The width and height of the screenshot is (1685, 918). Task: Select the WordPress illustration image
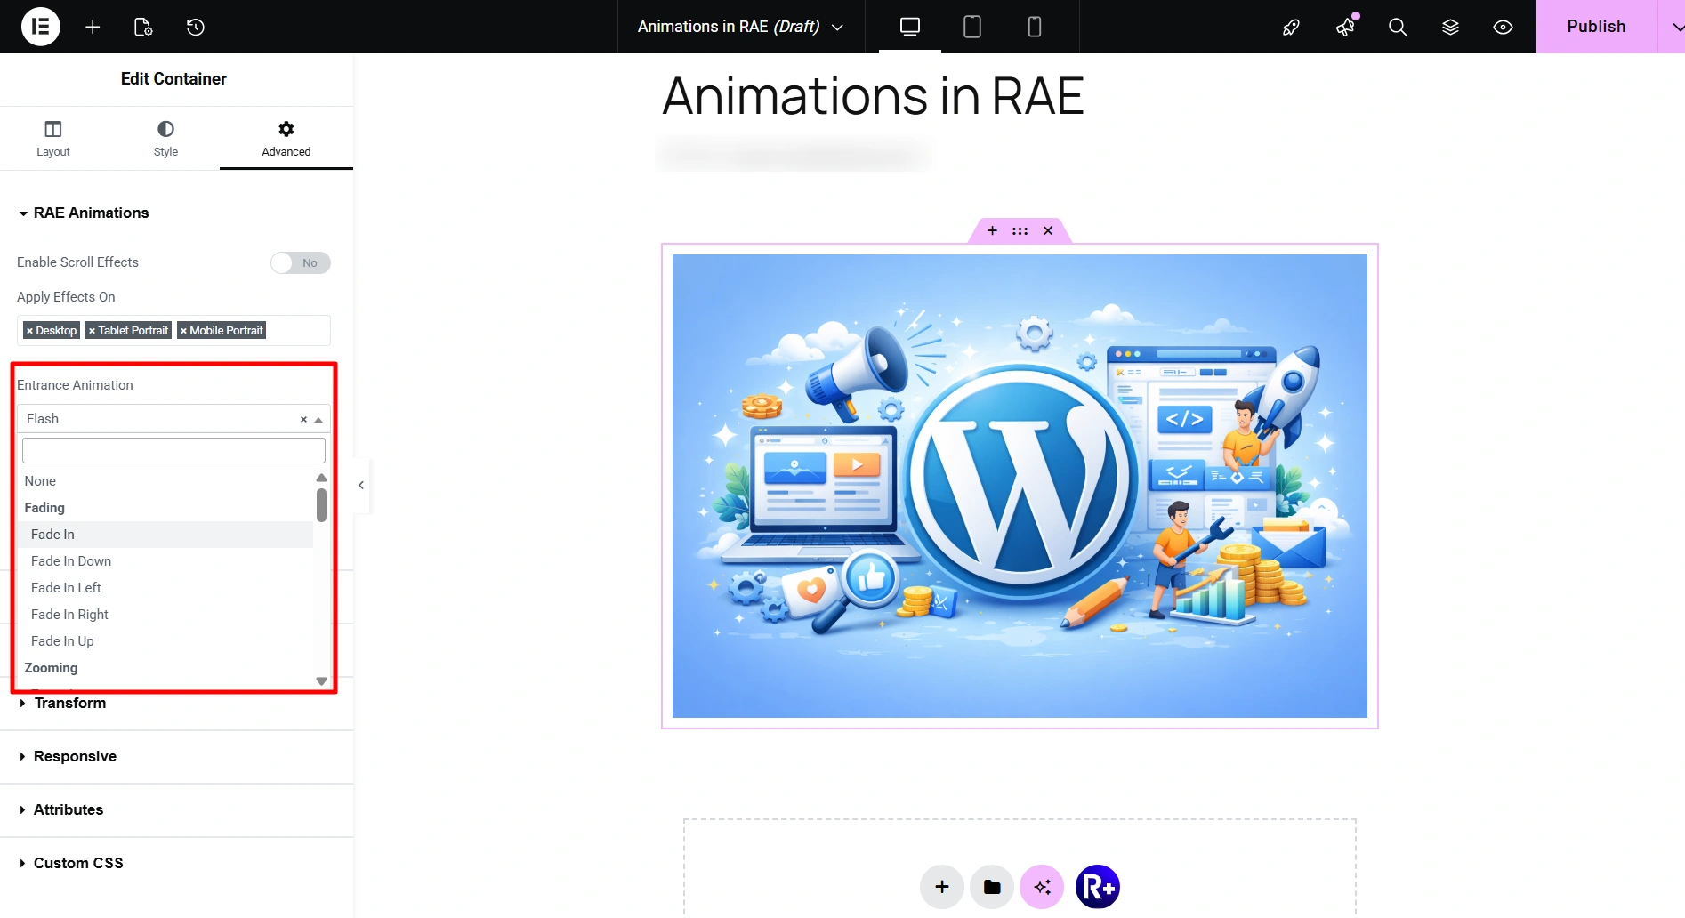tap(1020, 486)
